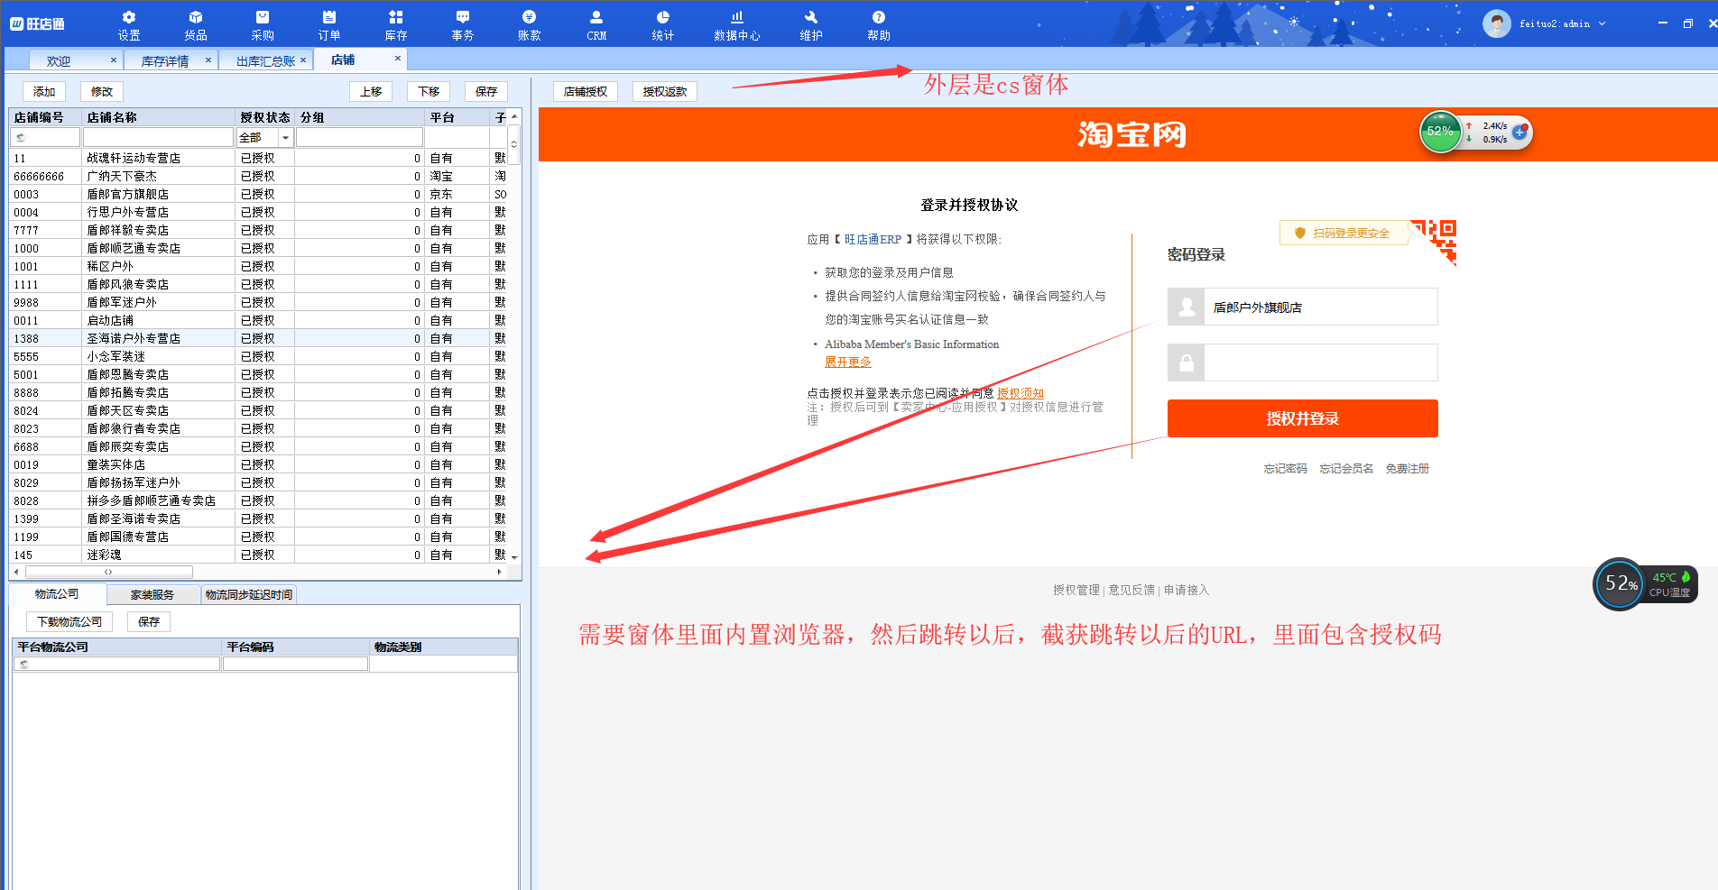
Task: Click the 修改 button
Action: point(102,91)
